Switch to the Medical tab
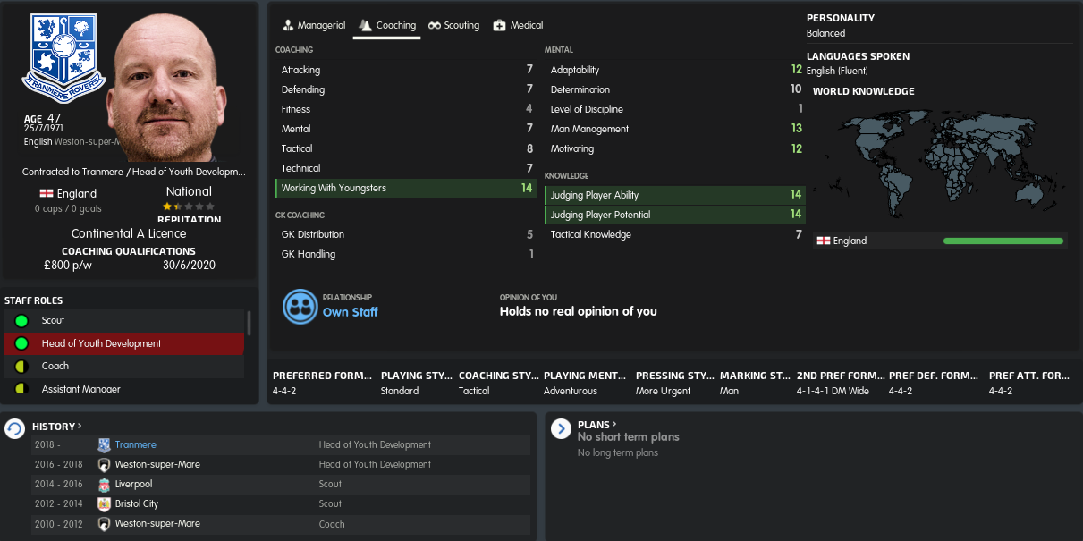The image size is (1083, 541). (518, 25)
